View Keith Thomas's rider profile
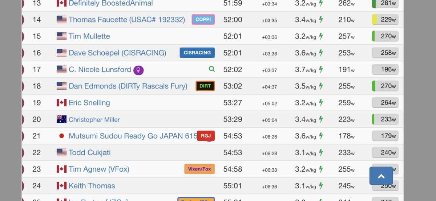Viewport: 436px width, 201px height. [x=92, y=186]
